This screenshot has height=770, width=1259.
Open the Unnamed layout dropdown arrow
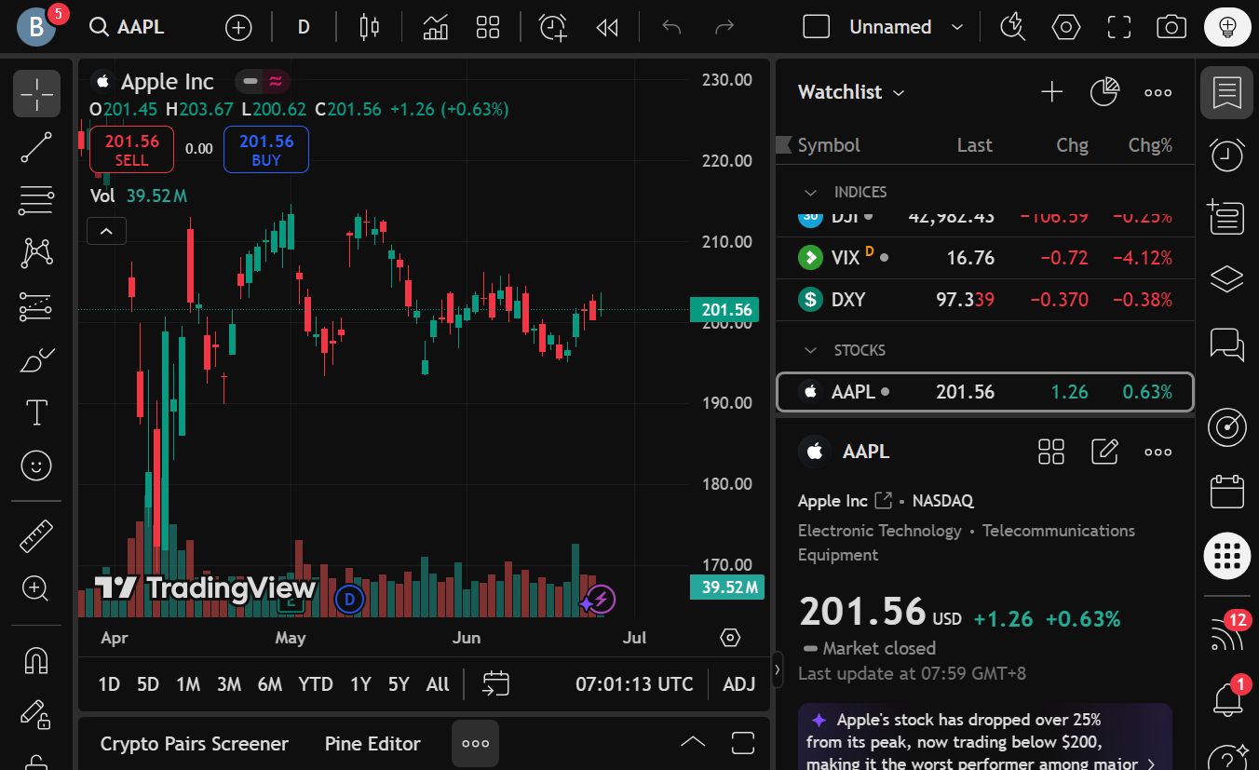956,27
